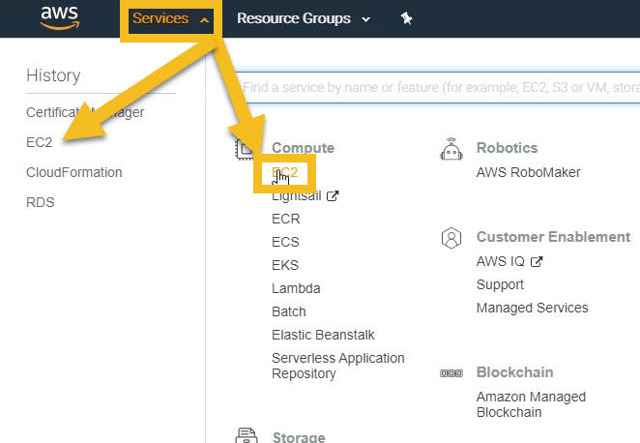The image size is (640, 443).
Task: Open Amazon Managed Blockchain
Action: 531,404
